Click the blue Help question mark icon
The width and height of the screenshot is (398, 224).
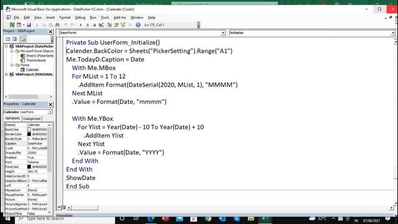pos(138,25)
